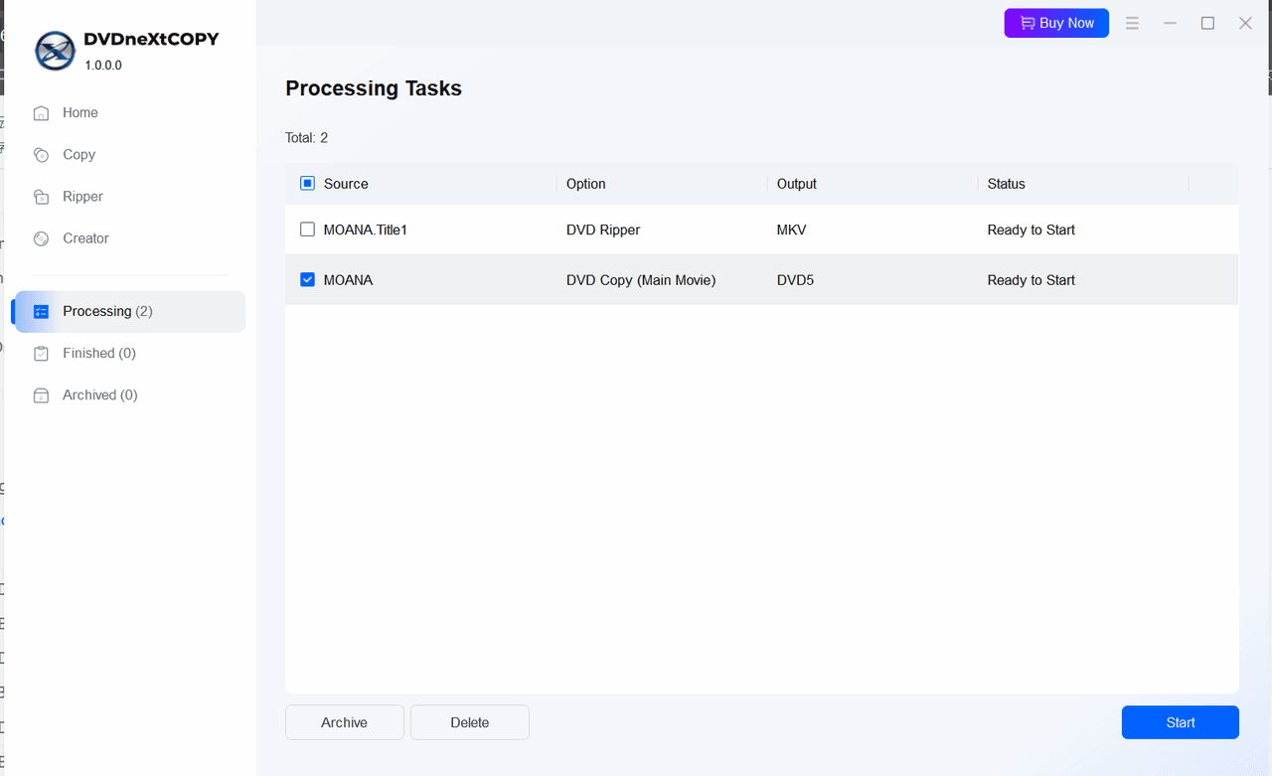
Task: Click the DVD Ripper option cell
Action: (603, 230)
